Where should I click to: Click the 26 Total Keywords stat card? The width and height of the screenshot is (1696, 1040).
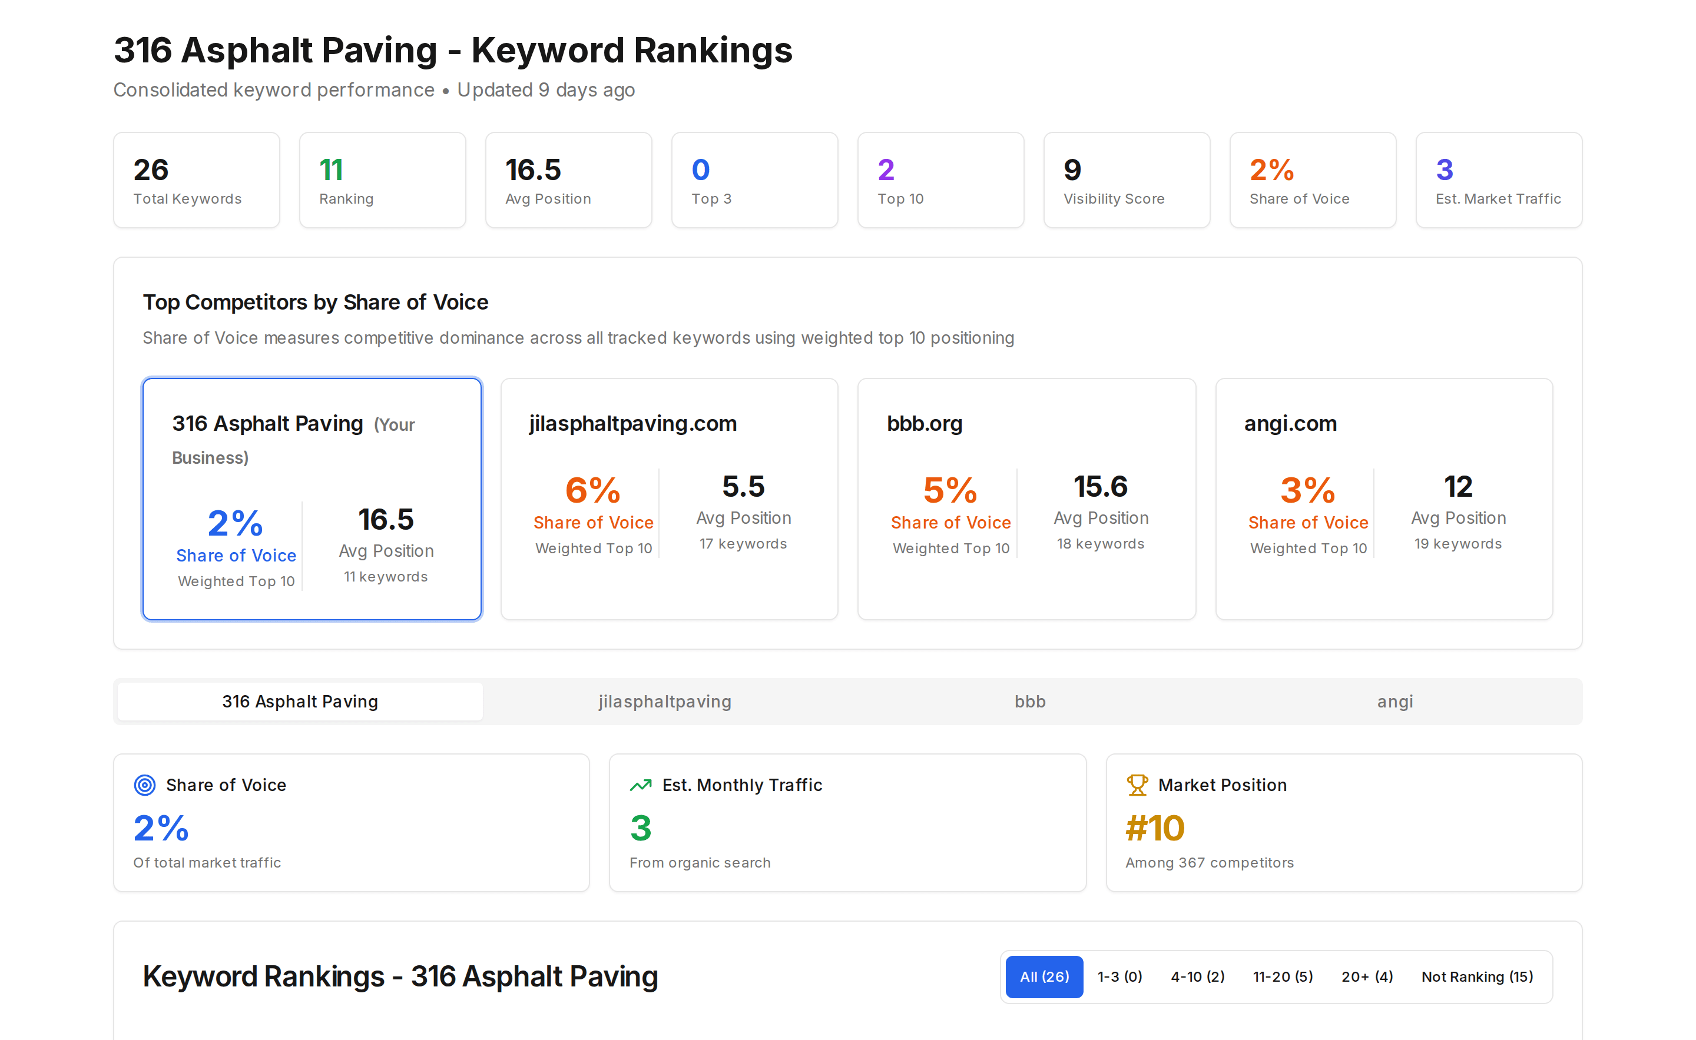point(196,180)
